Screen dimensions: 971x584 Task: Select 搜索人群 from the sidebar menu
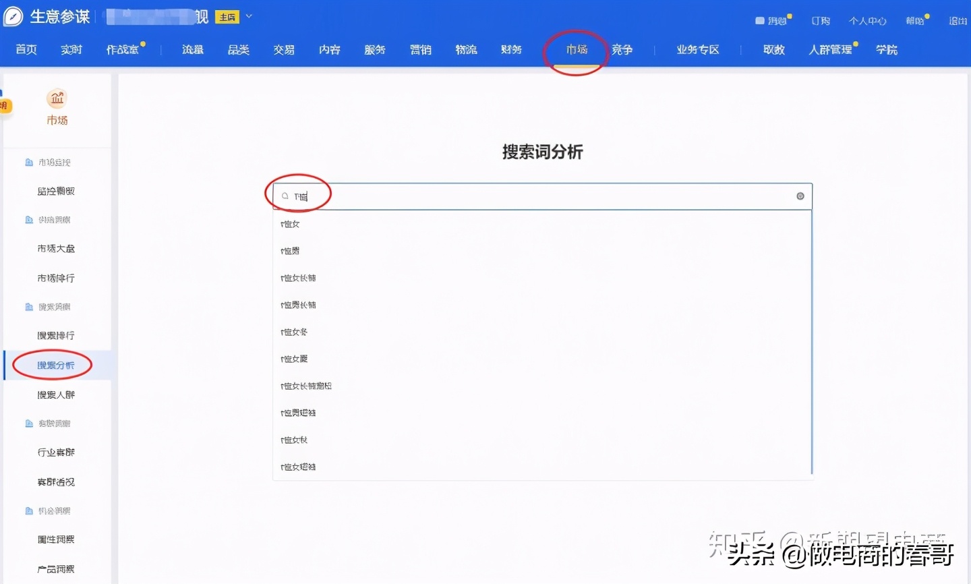point(56,394)
